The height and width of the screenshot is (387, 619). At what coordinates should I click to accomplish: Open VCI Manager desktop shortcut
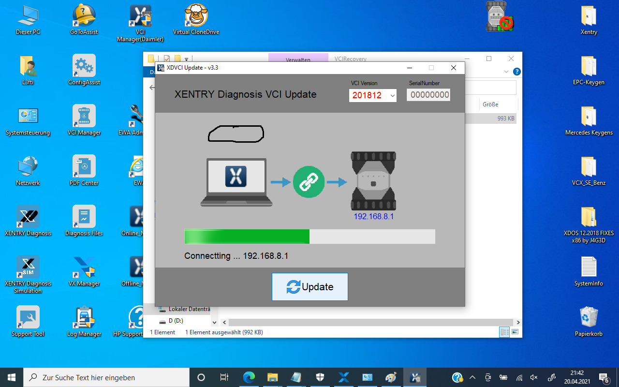pos(84,120)
